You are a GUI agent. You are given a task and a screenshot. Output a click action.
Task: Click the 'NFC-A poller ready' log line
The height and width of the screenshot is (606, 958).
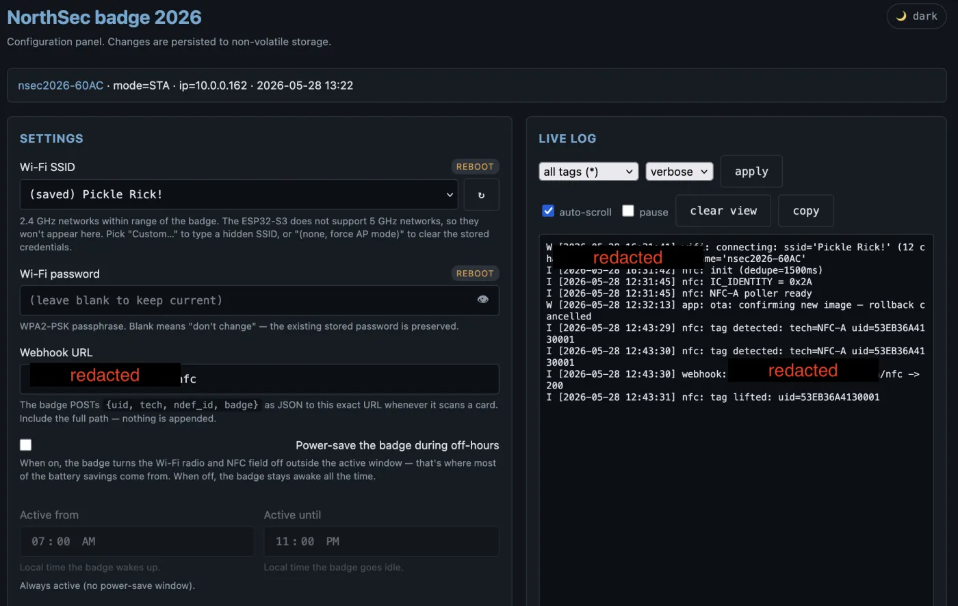point(679,293)
